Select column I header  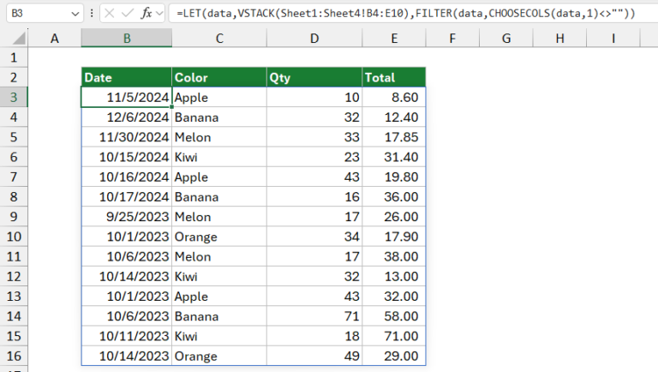click(x=613, y=39)
